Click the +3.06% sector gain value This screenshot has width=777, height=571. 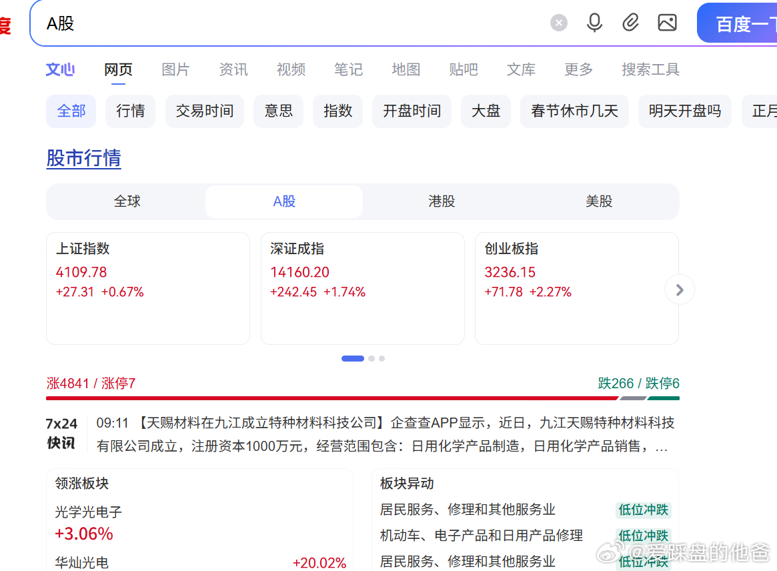coord(84,534)
